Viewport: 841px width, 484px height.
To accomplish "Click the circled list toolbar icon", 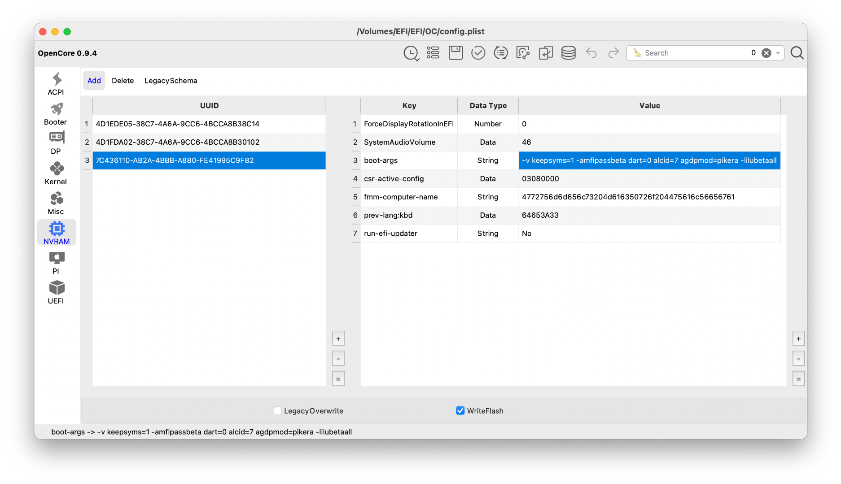I will coord(500,53).
